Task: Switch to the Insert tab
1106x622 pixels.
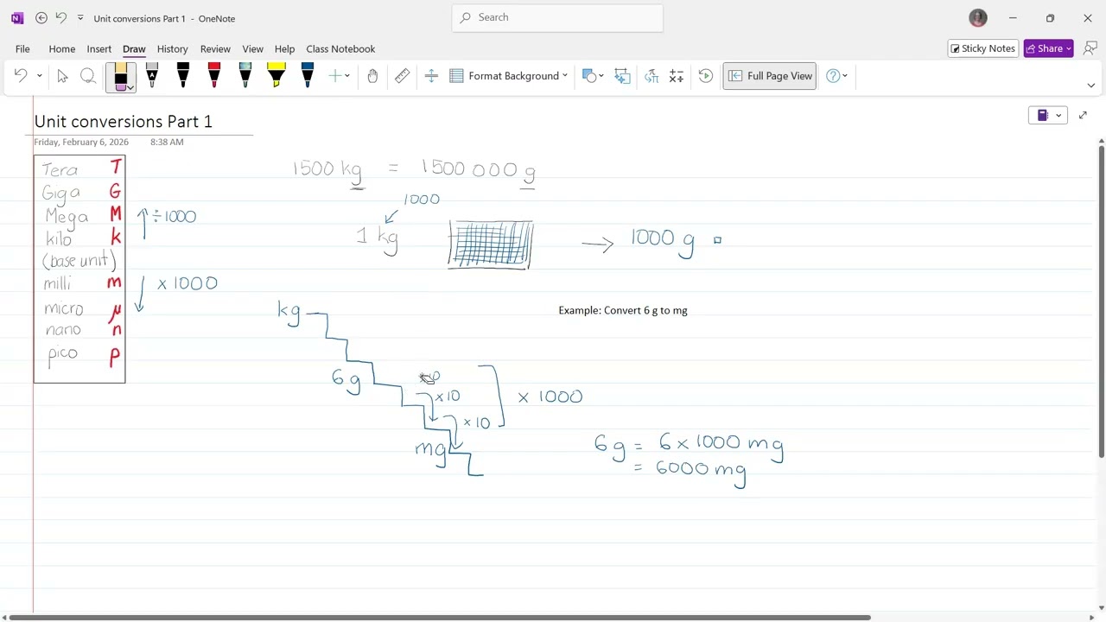Action: (x=99, y=49)
